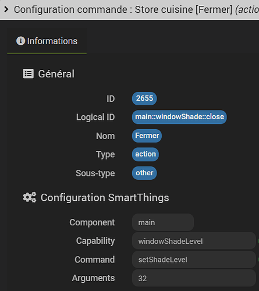The width and height of the screenshot is (259, 291).
Task: Click the action type badge
Action: point(146,154)
